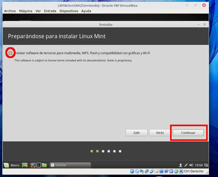The height and width of the screenshot is (177, 218).
Task: Select the Instalar task in the panel
Action: tap(70, 165)
